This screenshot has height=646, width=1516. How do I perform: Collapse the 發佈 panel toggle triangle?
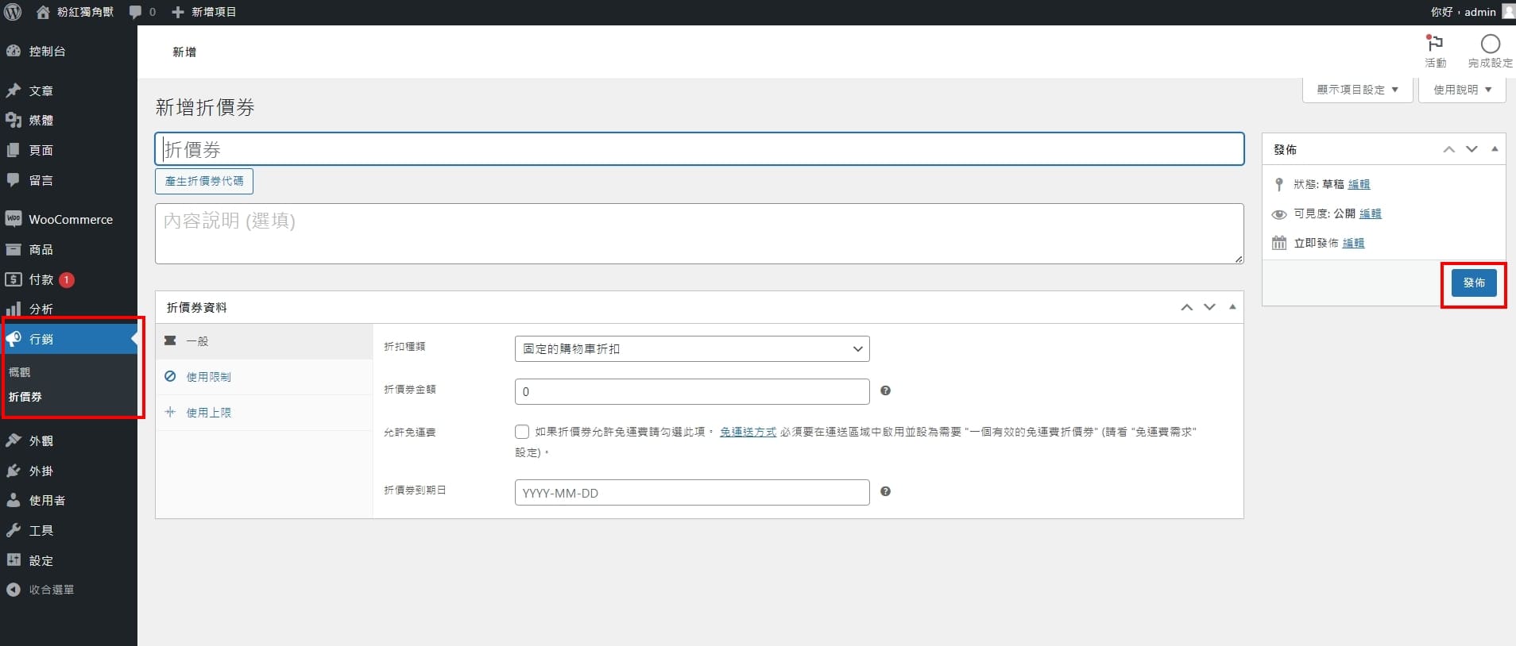pos(1495,149)
